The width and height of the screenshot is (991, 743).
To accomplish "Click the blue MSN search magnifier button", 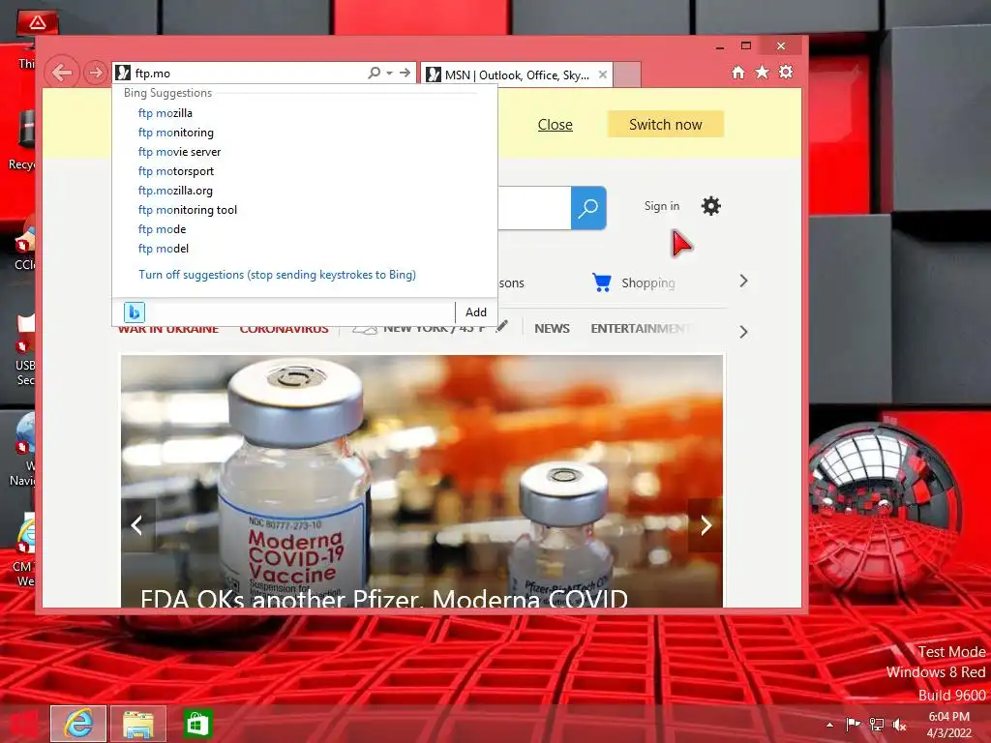I will (x=588, y=208).
